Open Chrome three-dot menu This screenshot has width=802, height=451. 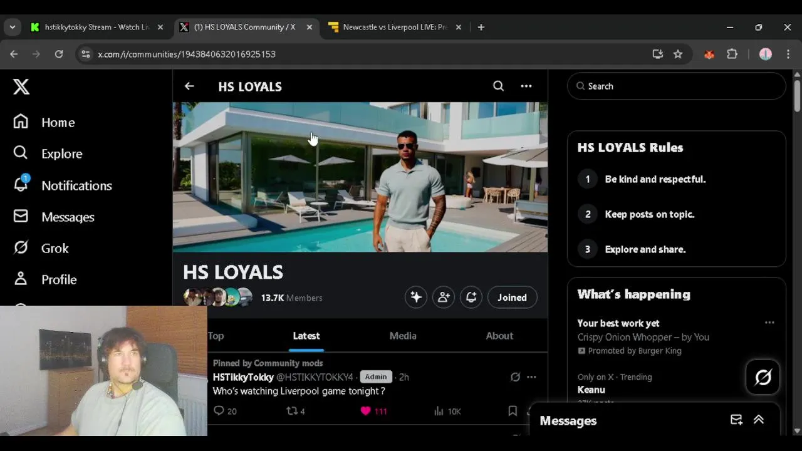coord(788,54)
